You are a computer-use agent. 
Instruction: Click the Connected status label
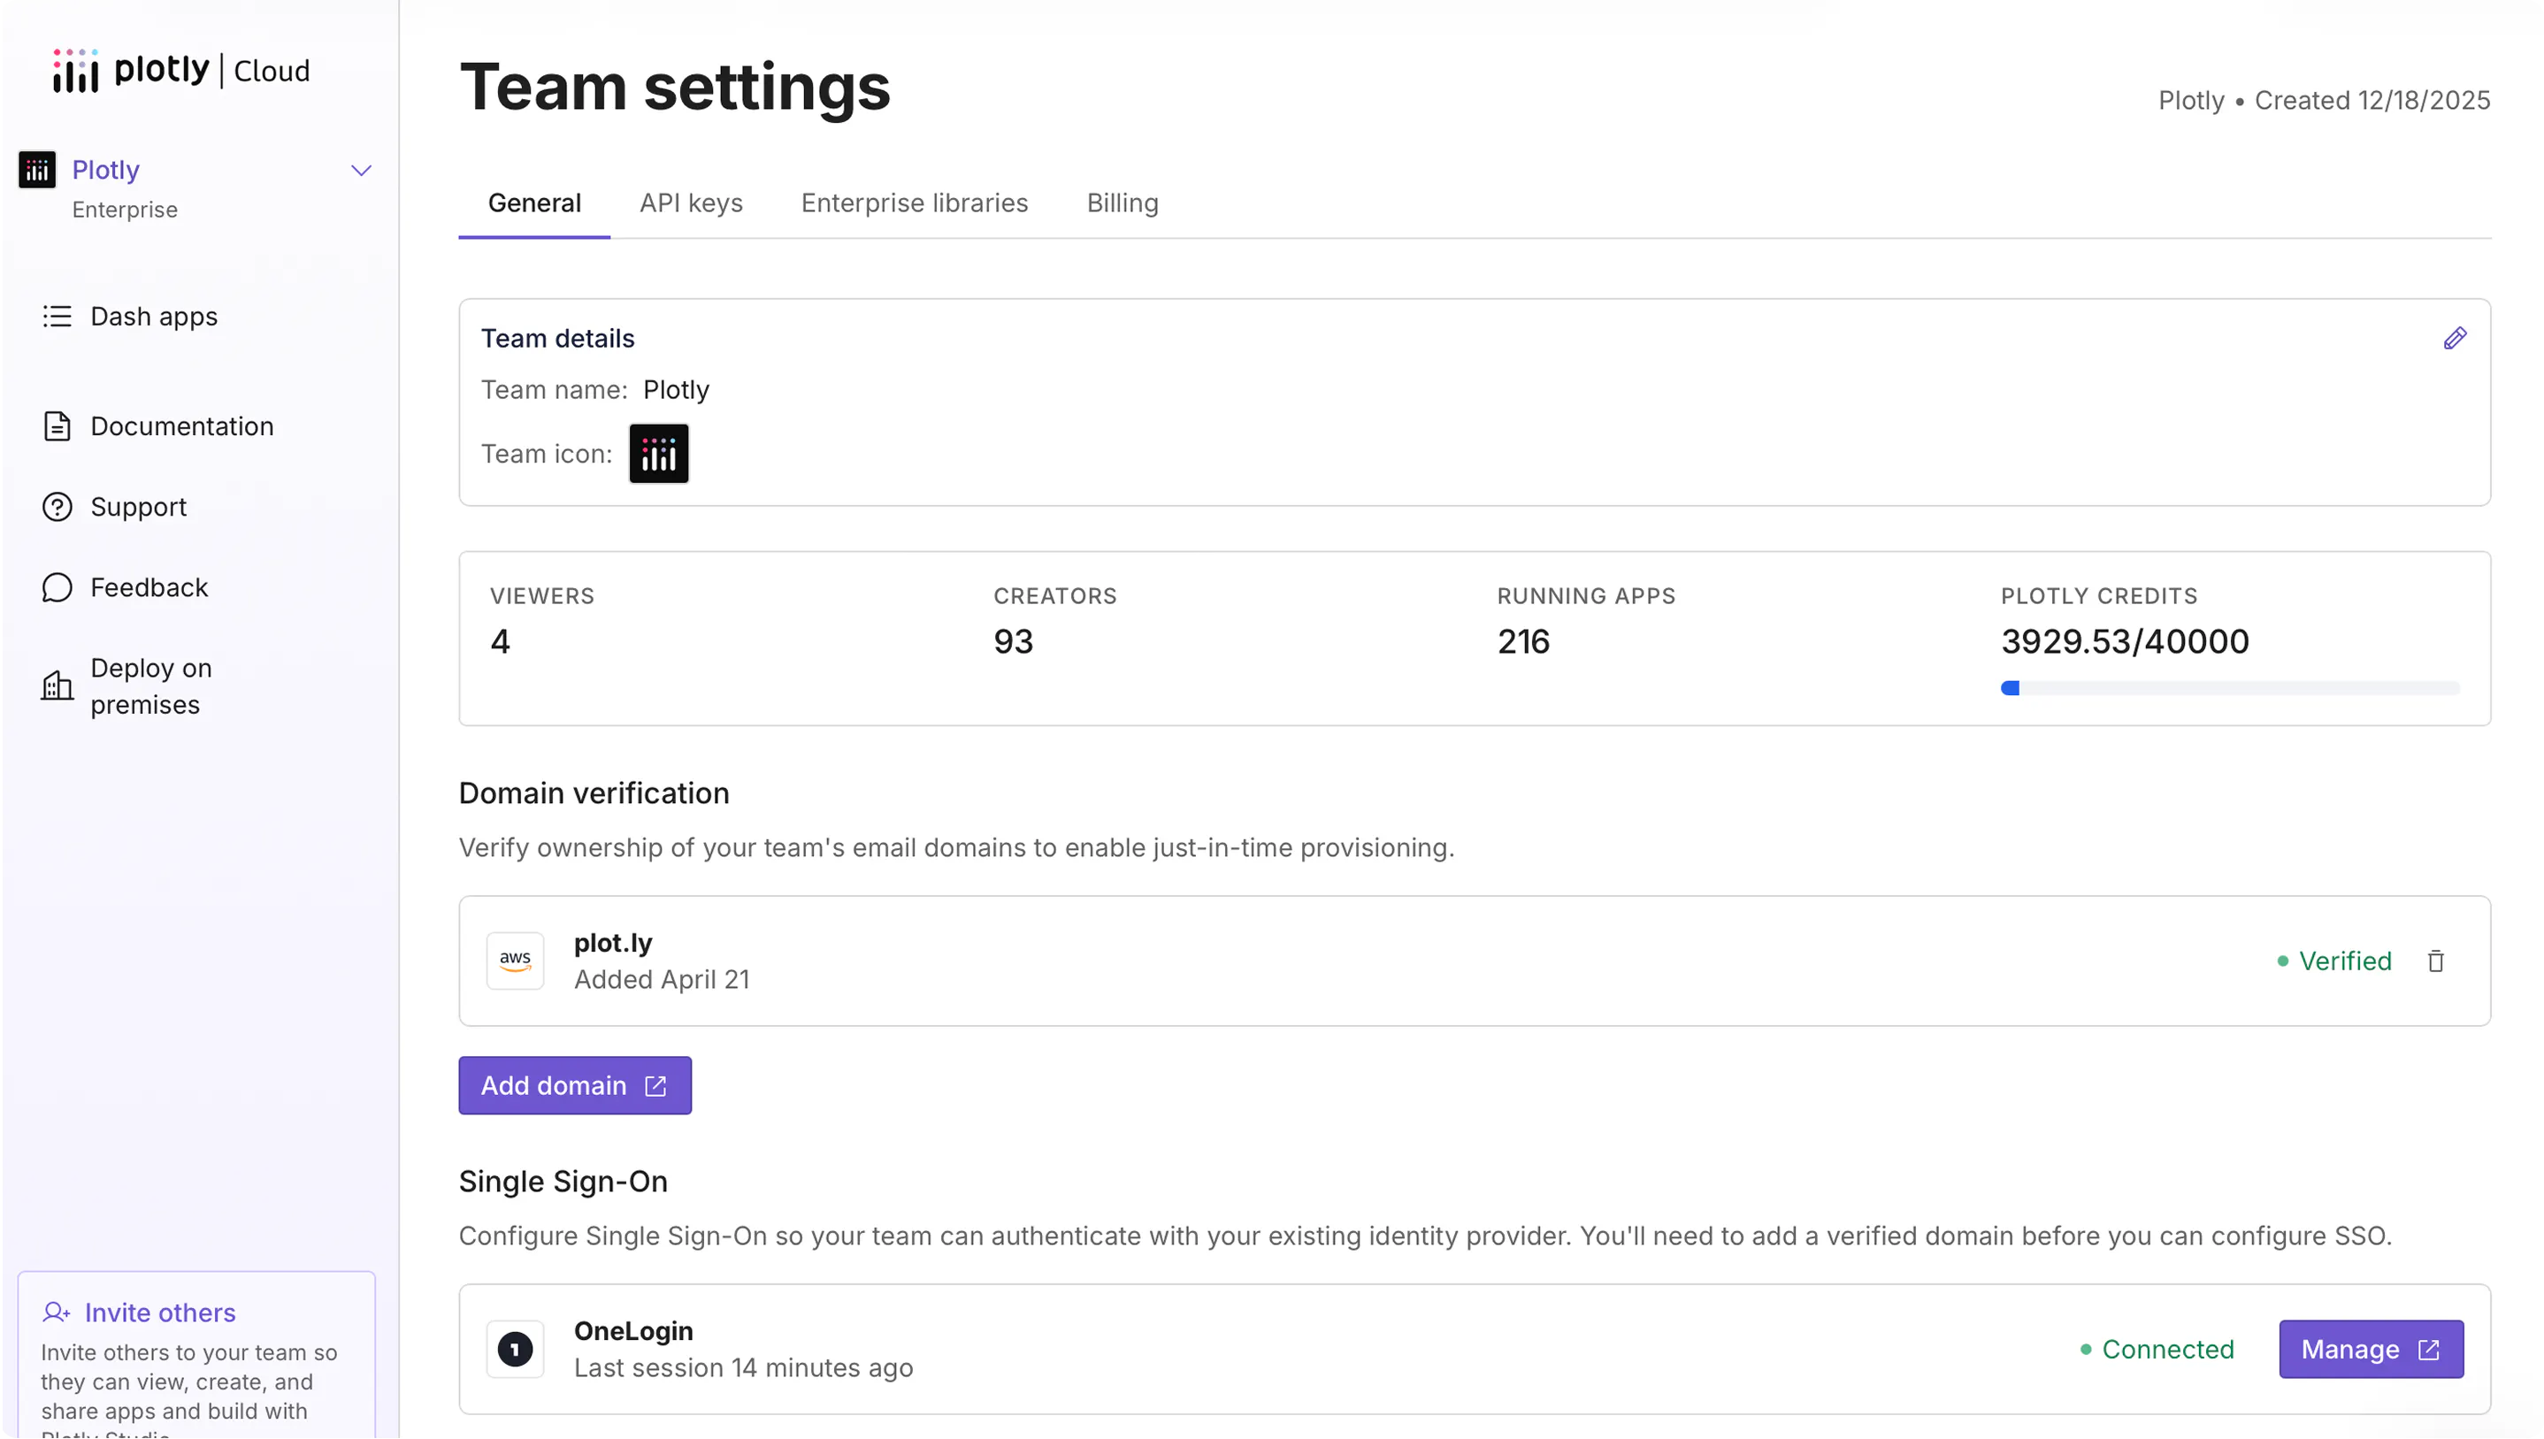pos(2168,1349)
